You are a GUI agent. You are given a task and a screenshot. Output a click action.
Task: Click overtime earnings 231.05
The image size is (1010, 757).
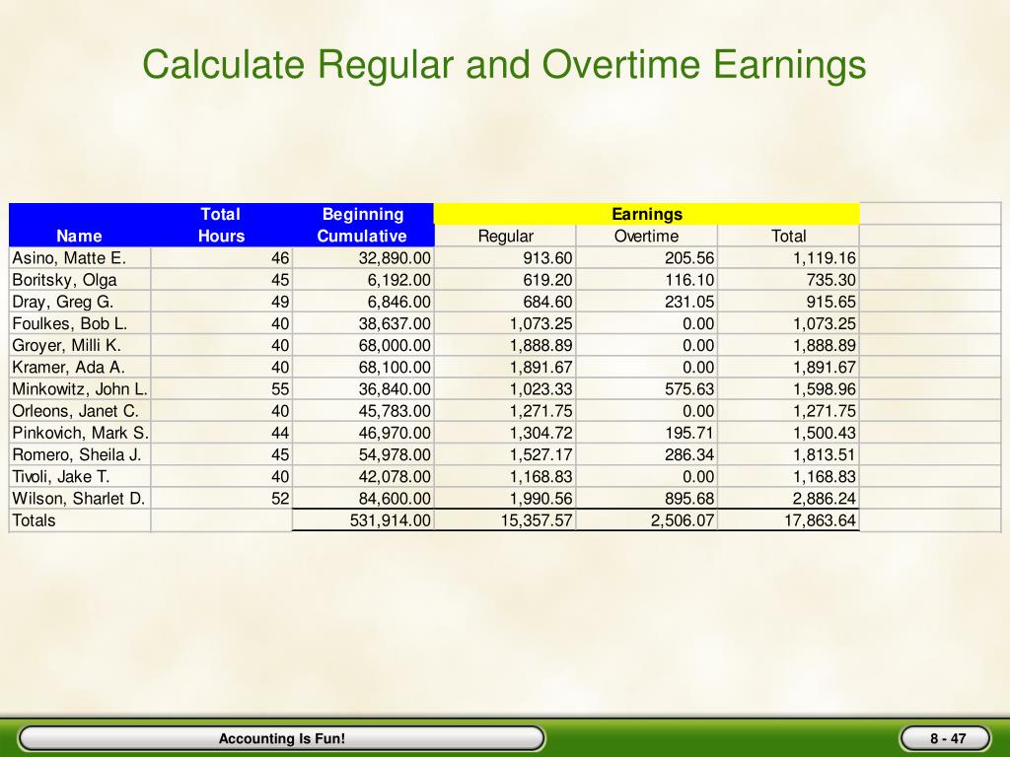(689, 302)
